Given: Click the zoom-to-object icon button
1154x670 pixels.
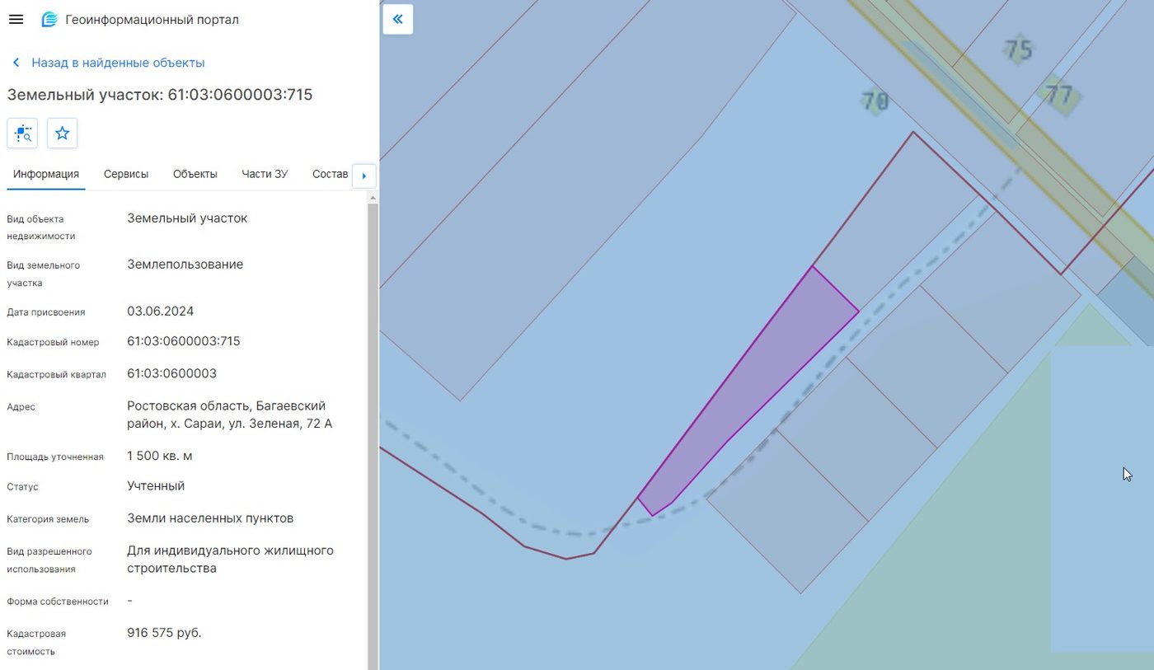Looking at the screenshot, I should [x=22, y=133].
